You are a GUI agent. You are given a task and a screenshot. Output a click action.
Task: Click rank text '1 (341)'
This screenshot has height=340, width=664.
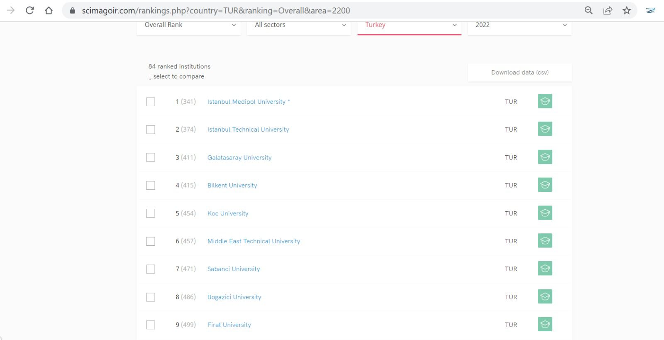point(186,102)
